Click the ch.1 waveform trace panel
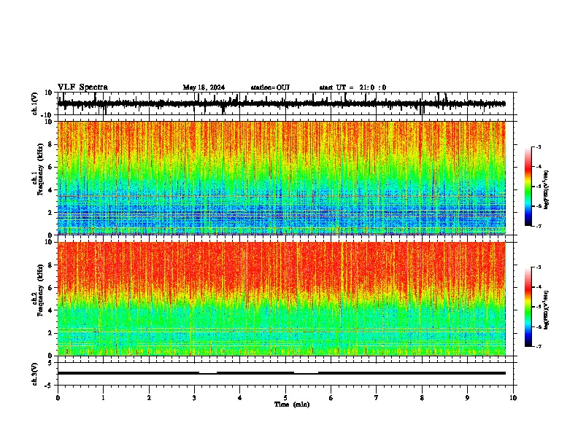Viewport: 578px width, 446px height. tap(285, 103)
